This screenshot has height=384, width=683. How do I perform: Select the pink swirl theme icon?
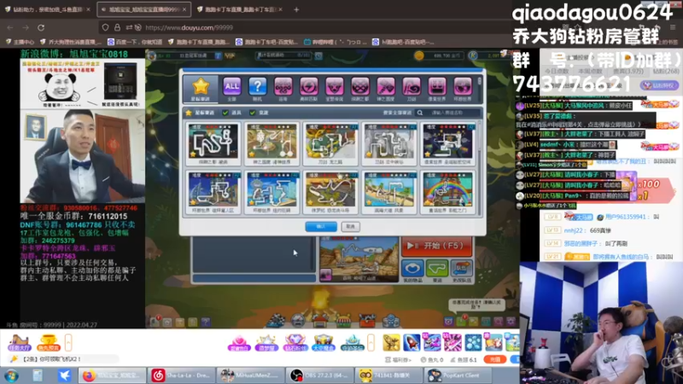click(x=412, y=87)
